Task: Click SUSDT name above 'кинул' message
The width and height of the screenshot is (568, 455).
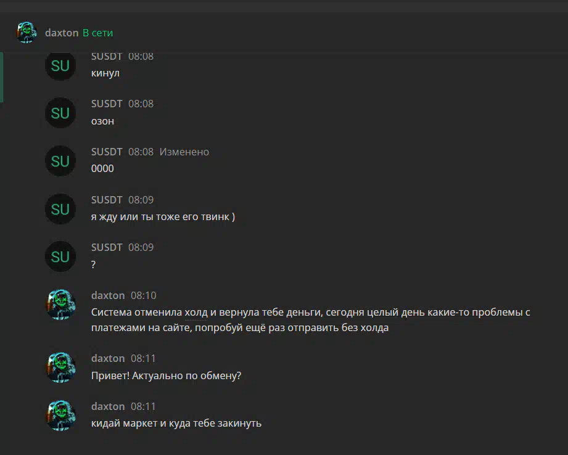Action: click(107, 57)
